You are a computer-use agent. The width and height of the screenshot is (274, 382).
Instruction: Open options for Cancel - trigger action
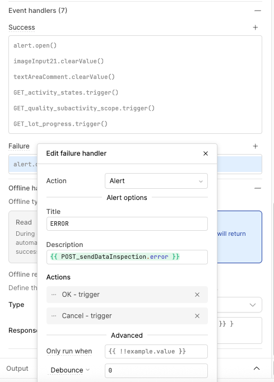[54, 316]
